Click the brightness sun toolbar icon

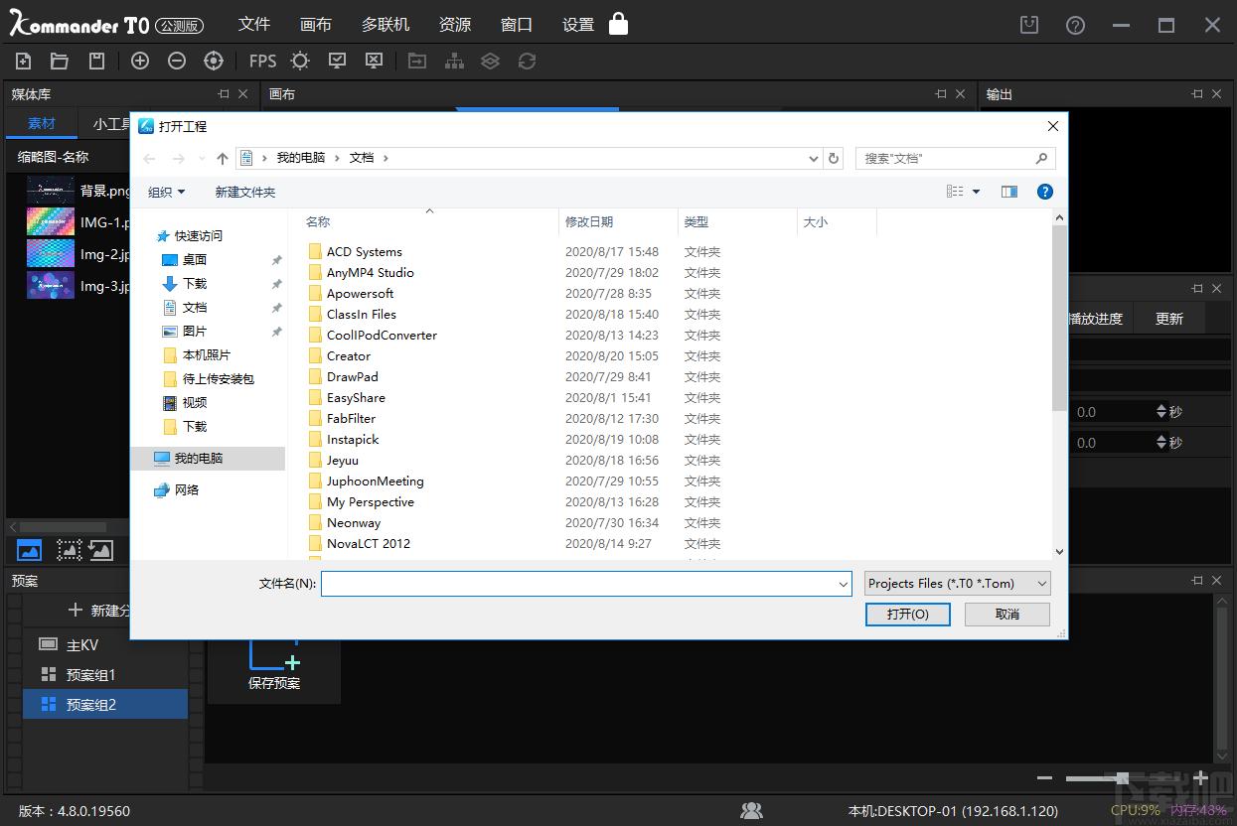pos(300,62)
